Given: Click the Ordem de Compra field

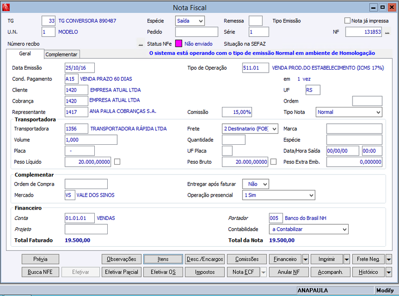Looking at the screenshot, I should click(86, 184).
